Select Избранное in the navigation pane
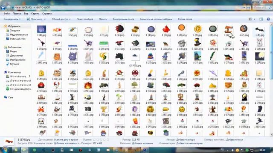273x153 pixels. 14,26
